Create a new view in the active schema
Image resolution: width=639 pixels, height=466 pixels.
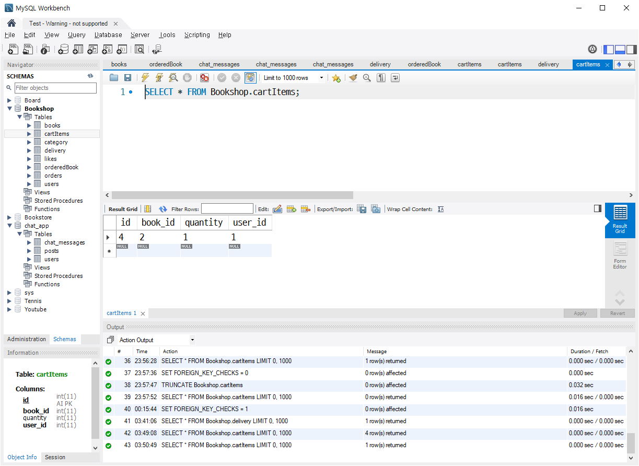point(92,49)
